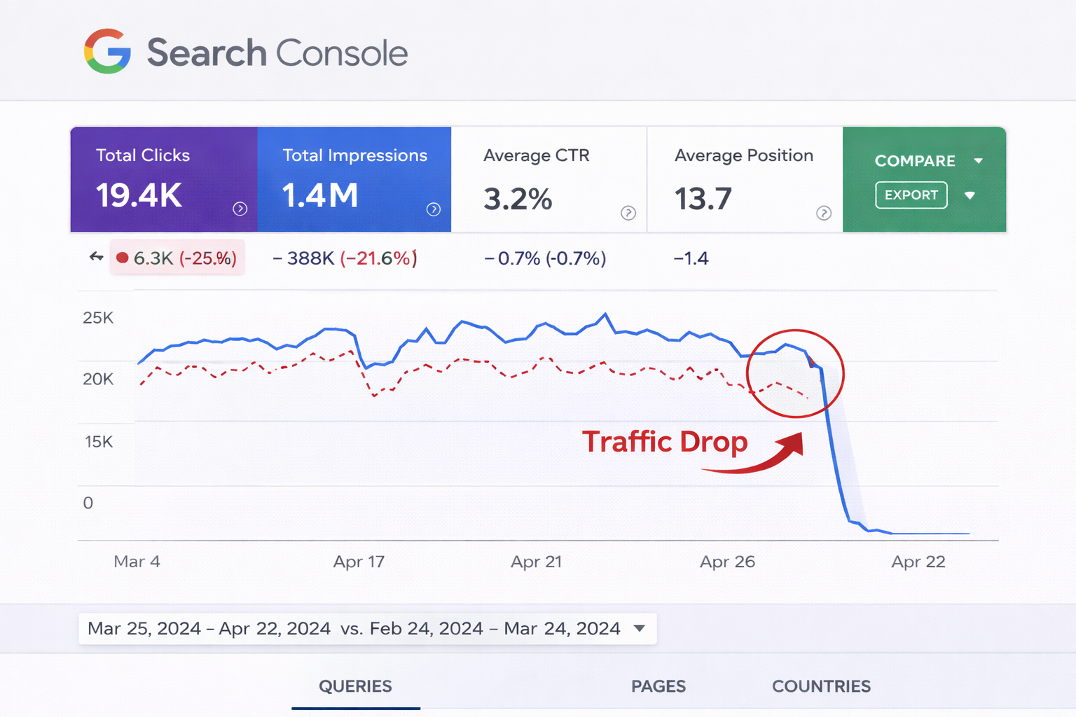Click the back arrow beside 6.3K

tap(96, 257)
